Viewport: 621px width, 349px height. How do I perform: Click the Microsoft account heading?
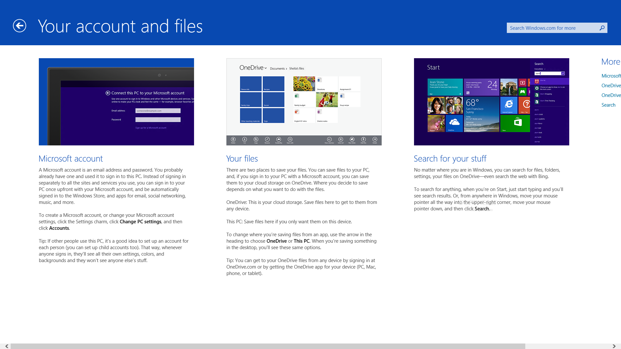coord(71,159)
